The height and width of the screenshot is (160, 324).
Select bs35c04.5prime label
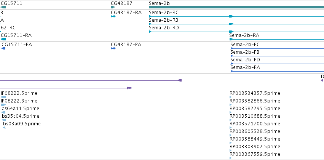[21, 116]
